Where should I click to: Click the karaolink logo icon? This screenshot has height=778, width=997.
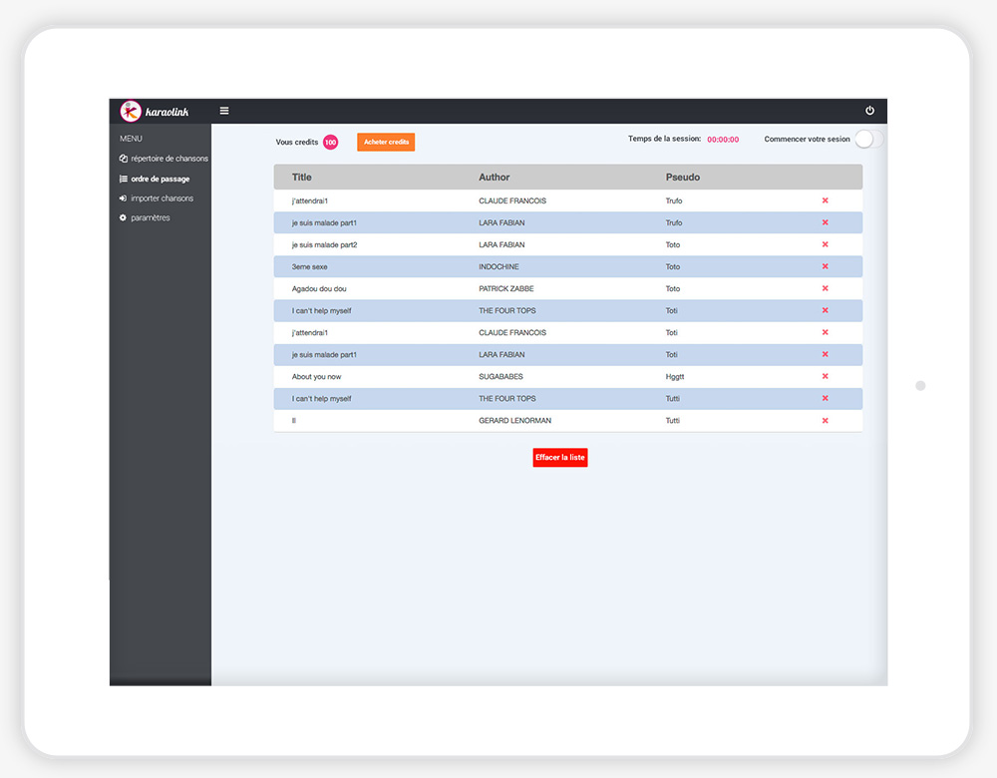[x=131, y=111]
